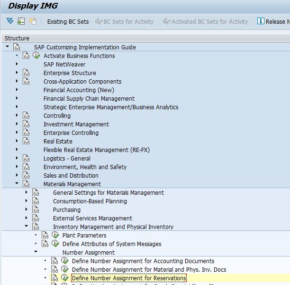
Task: Open documentation icon for Controlling
Action: click(x=26, y=115)
